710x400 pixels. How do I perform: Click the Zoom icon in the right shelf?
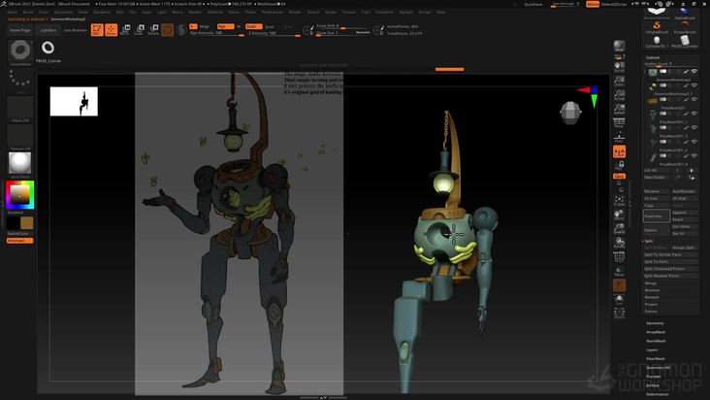point(619,81)
